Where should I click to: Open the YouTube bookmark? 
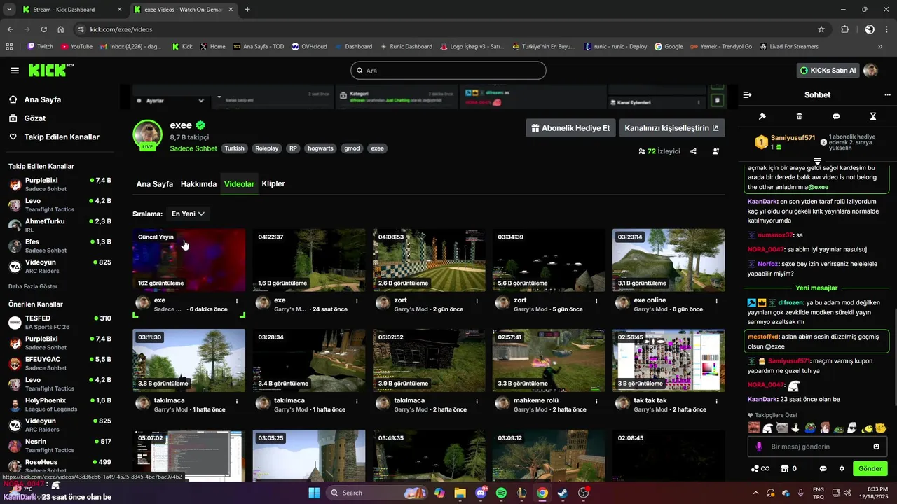(76, 47)
